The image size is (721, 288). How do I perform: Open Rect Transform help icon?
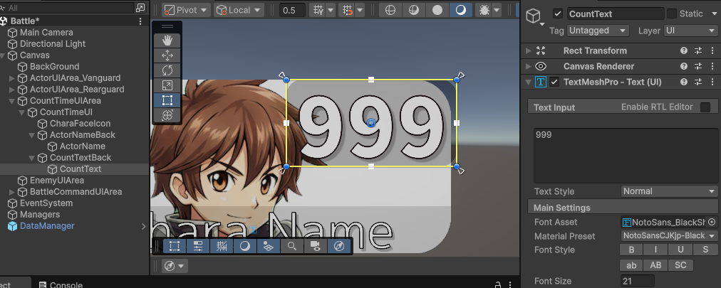coord(684,50)
